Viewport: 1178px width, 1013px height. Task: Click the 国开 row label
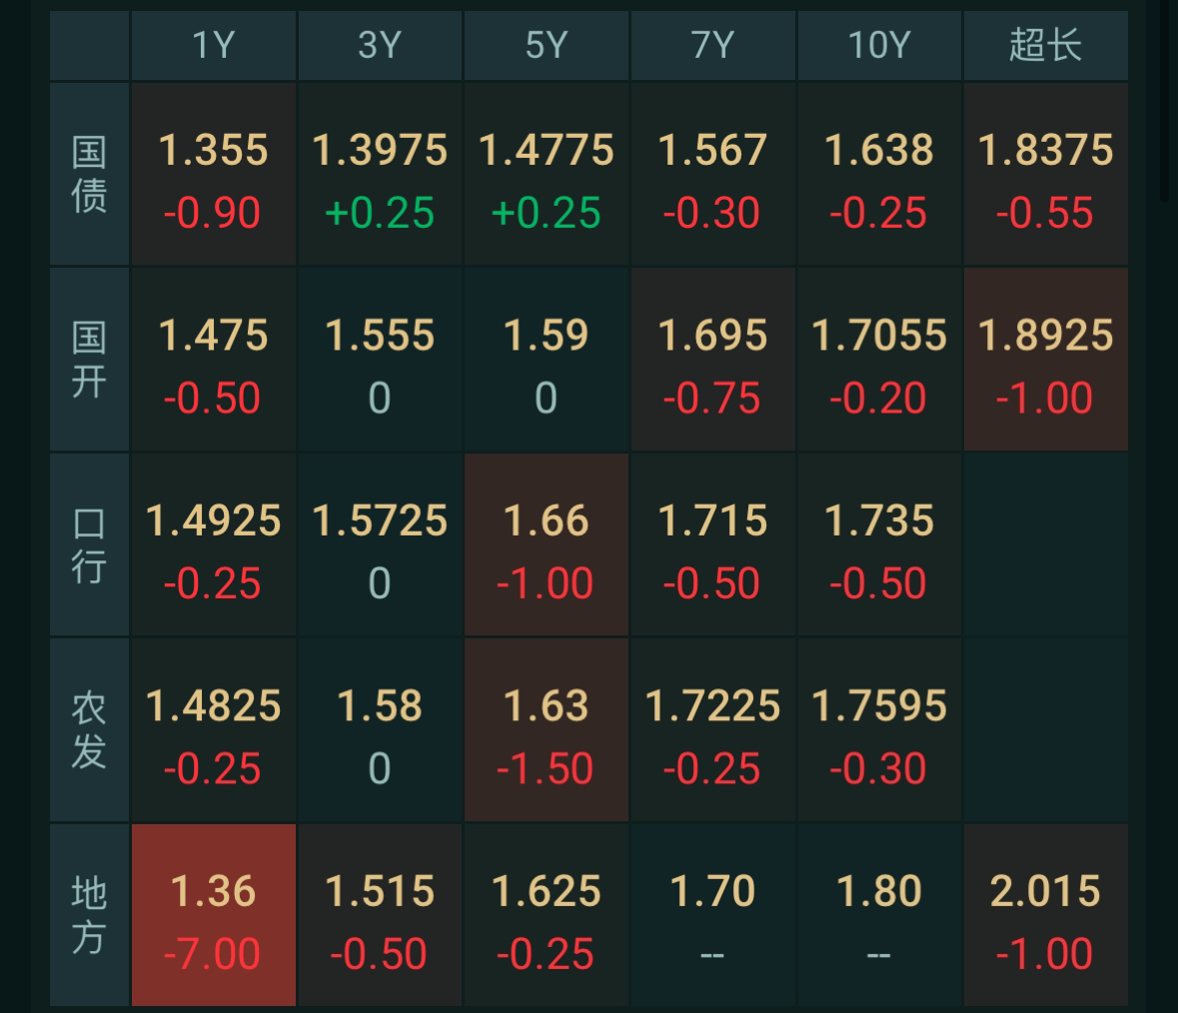(89, 360)
